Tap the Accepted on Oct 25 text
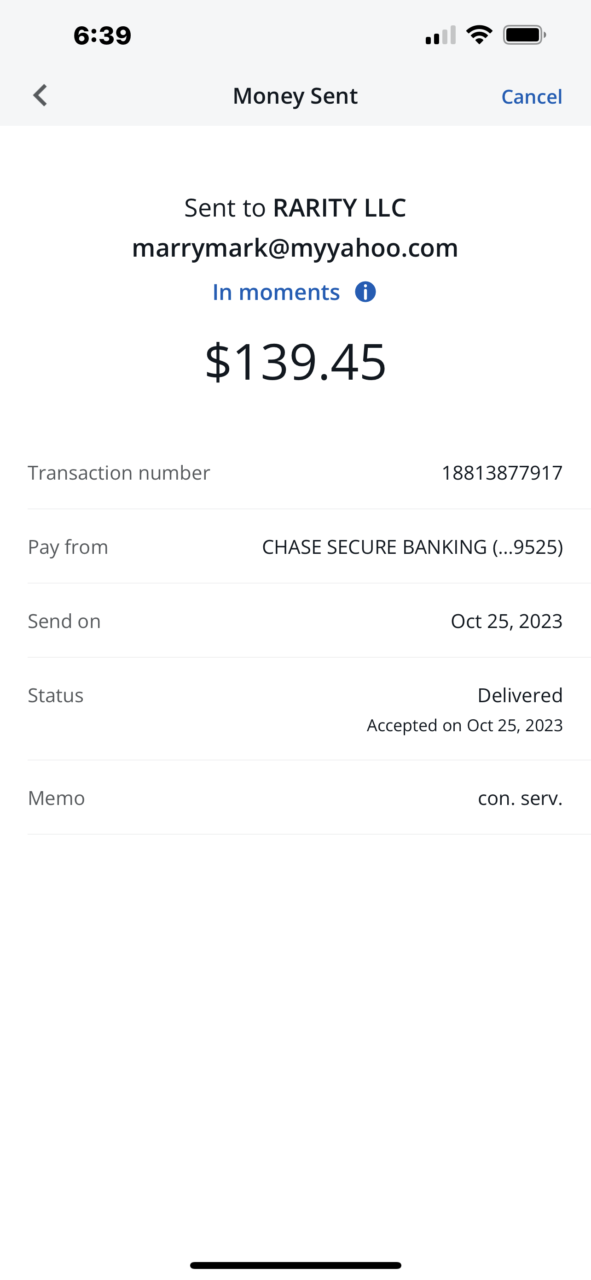Screen dimensions: 591x1280 pyautogui.click(x=464, y=725)
